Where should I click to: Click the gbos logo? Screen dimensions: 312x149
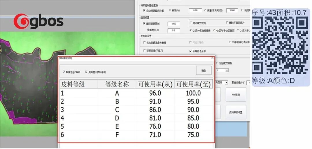pyautogui.click(x=38, y=21)
